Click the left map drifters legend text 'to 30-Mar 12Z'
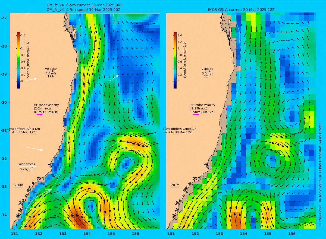This screenshot has height=239, width=326. [x=25, y=132]
